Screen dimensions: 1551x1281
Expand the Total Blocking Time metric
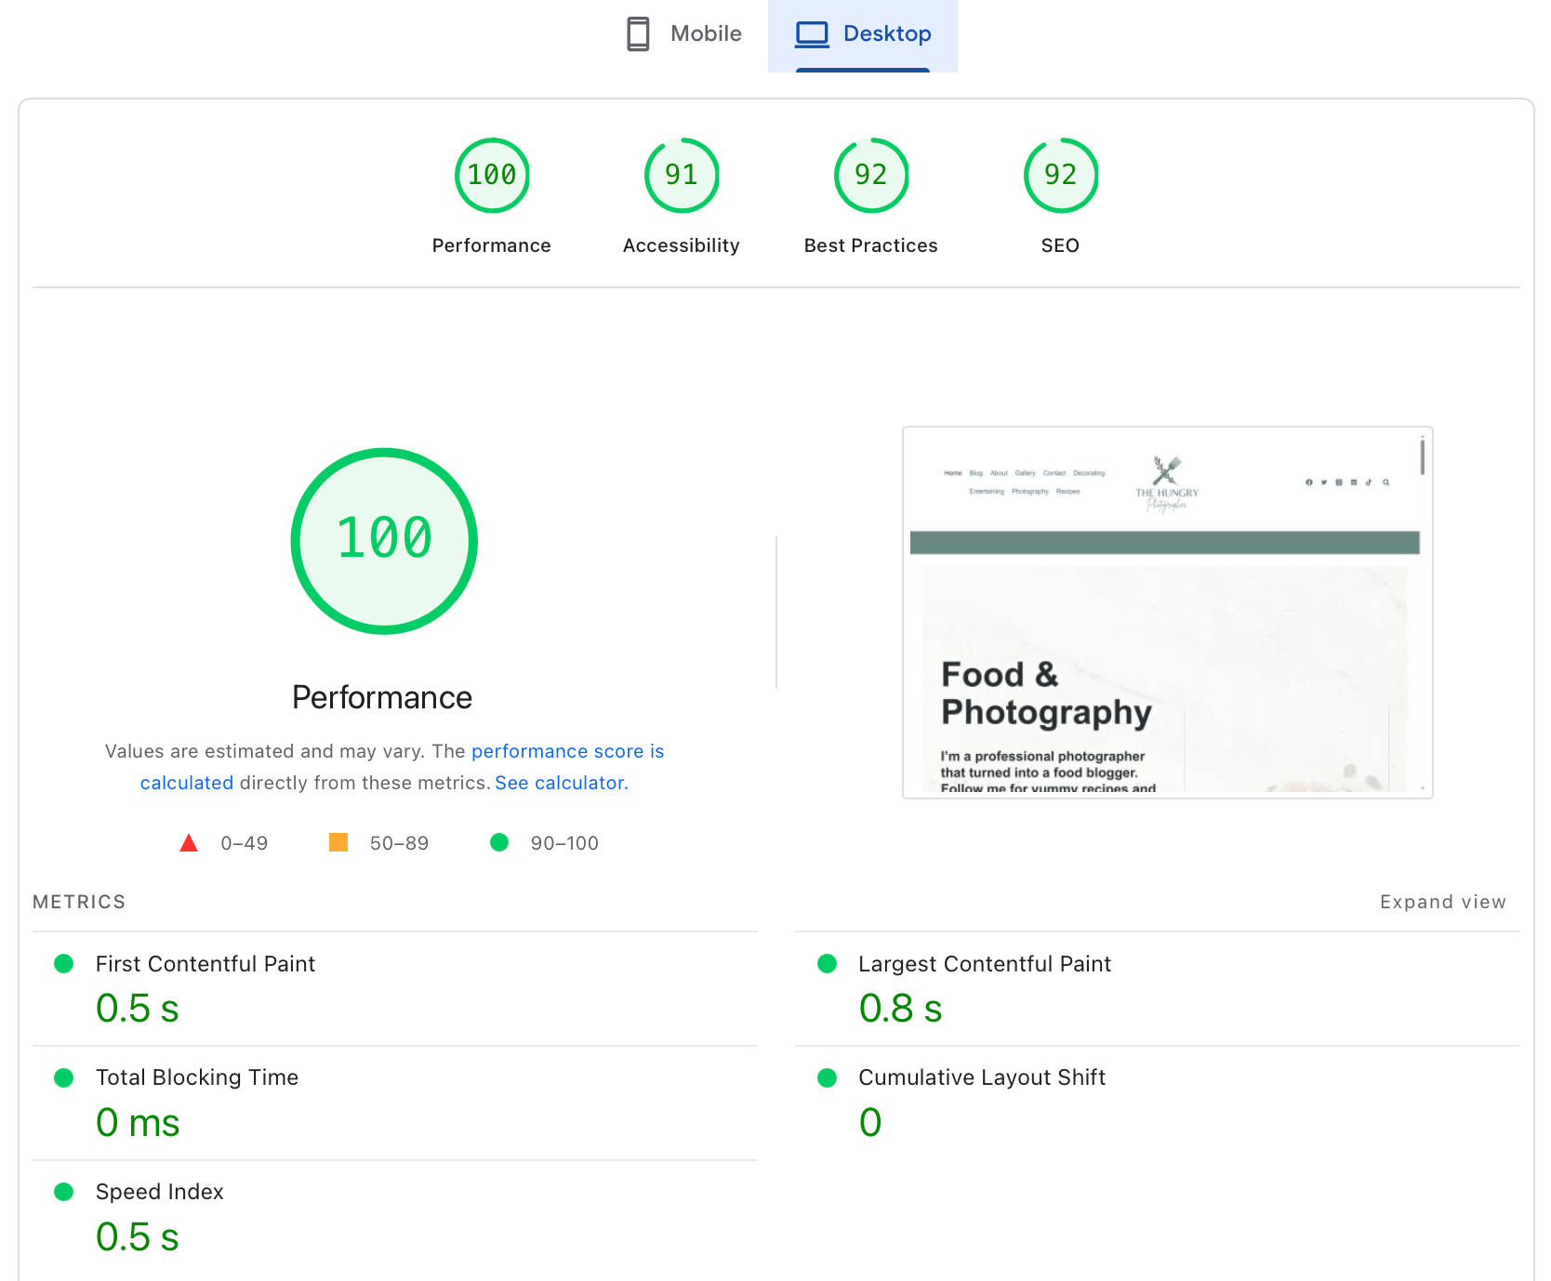tap(197, 1077)
